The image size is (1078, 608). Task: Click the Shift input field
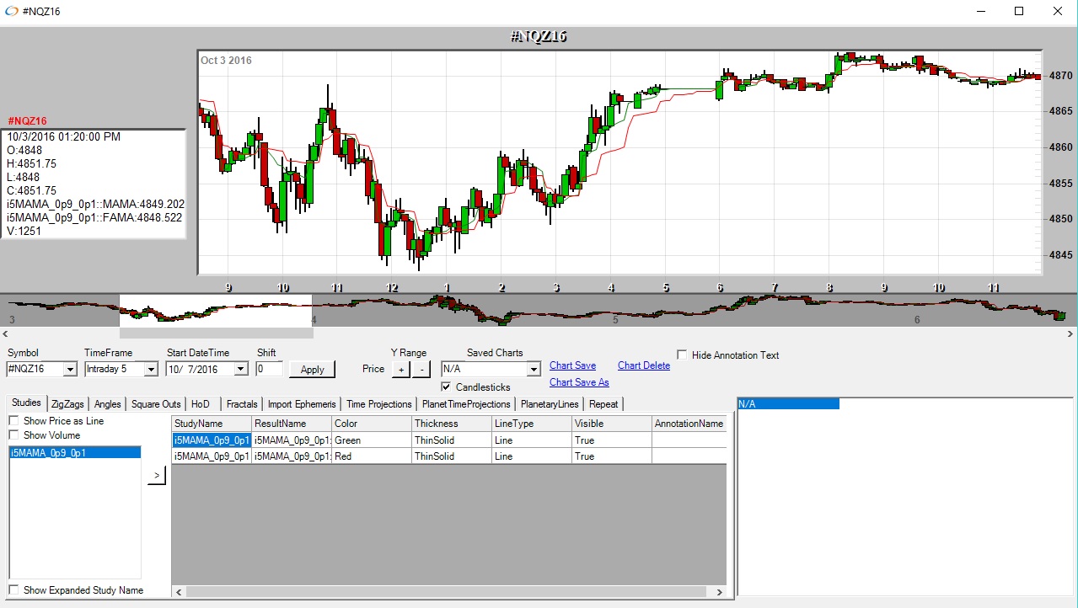tap(270, 369)
